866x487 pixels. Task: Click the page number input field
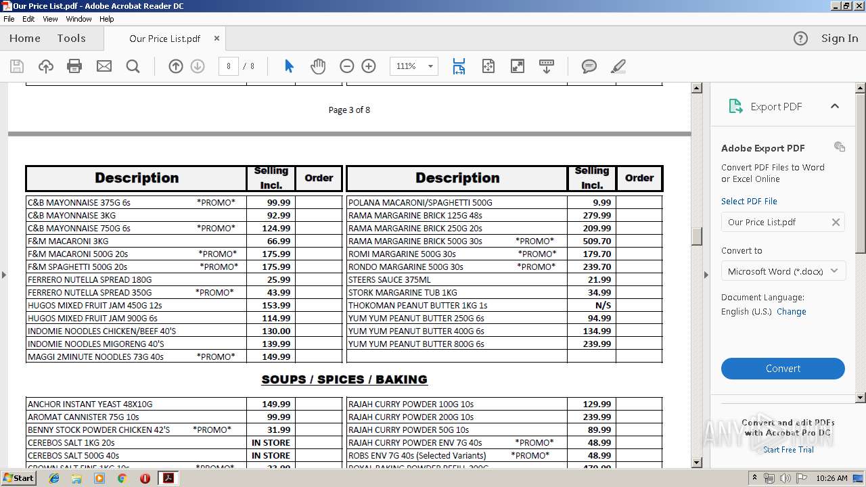229,66
